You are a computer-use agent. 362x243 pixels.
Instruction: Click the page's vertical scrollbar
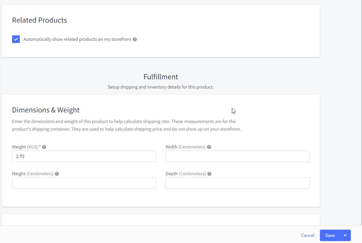click(361, 112)
